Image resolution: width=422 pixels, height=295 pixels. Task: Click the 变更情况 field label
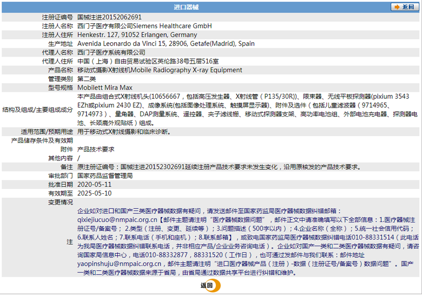coord(61,202)
